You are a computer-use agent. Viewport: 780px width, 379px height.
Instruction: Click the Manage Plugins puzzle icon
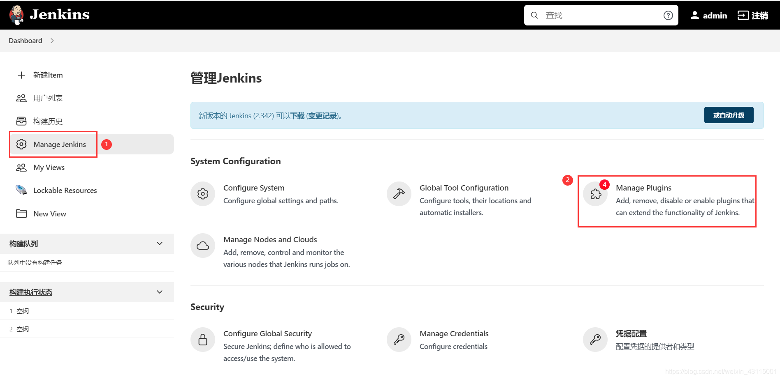595,194
